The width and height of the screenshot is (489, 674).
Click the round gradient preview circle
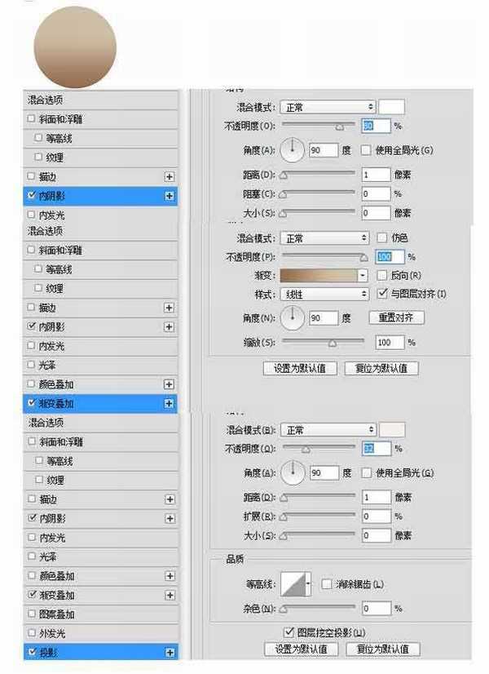(75, 46)
